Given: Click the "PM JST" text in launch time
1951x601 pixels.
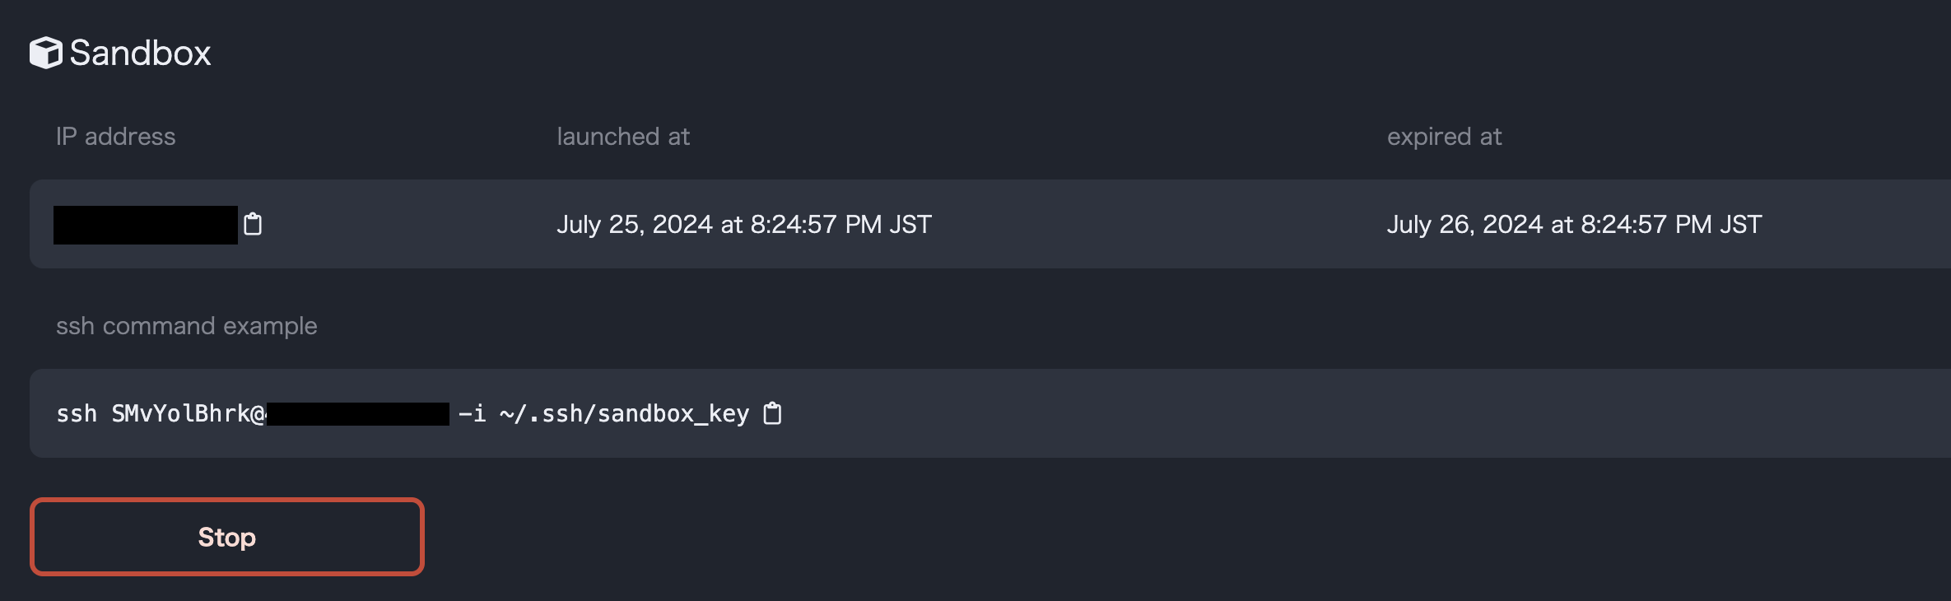Looking at the screenshot, I should (888, 224).
